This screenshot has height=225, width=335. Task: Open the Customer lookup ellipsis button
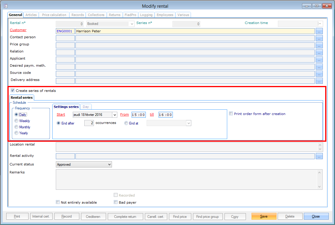[319, 31]
